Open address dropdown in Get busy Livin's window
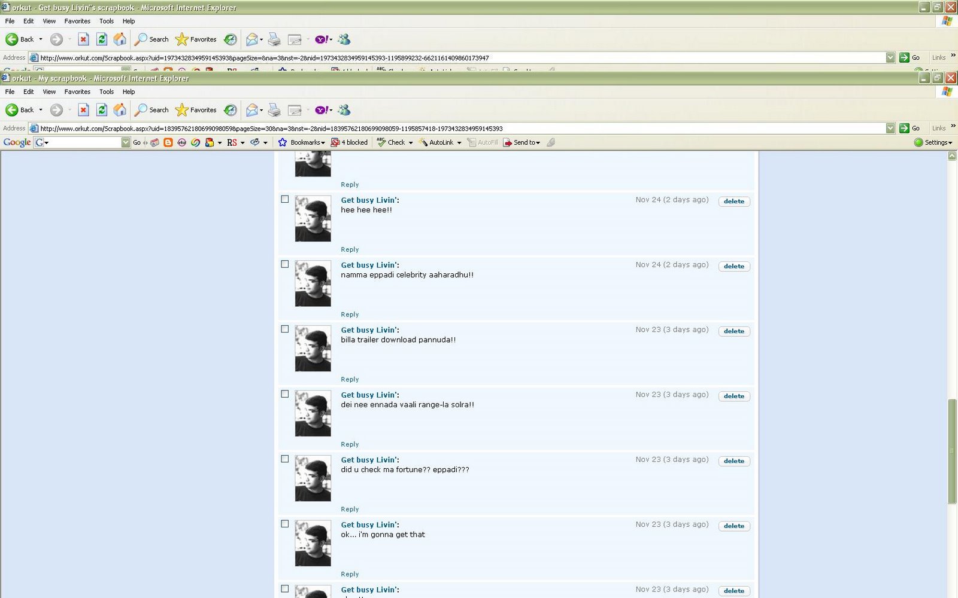 pos(890,57)
